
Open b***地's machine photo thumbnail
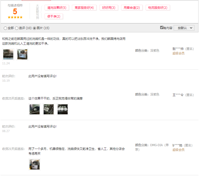pos(34,164)
